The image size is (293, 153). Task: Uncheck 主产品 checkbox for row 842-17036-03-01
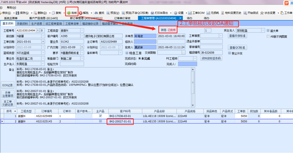click(x=100, y=116)
